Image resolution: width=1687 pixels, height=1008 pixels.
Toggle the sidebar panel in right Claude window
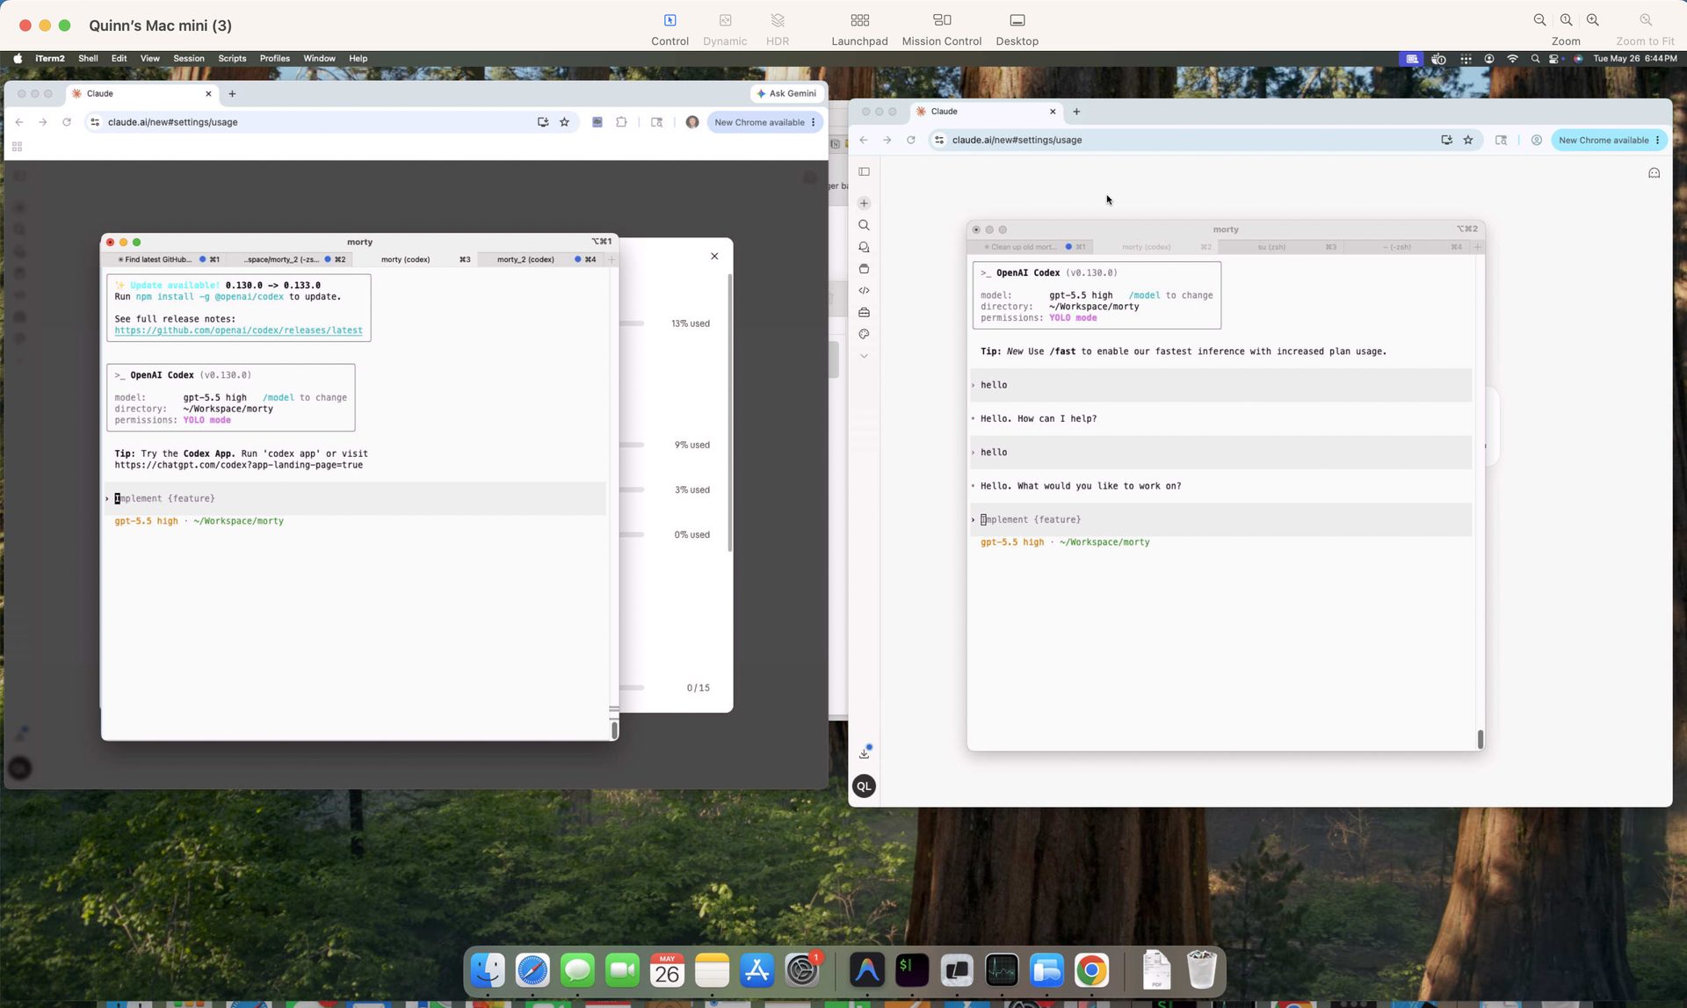coord(864,171)
